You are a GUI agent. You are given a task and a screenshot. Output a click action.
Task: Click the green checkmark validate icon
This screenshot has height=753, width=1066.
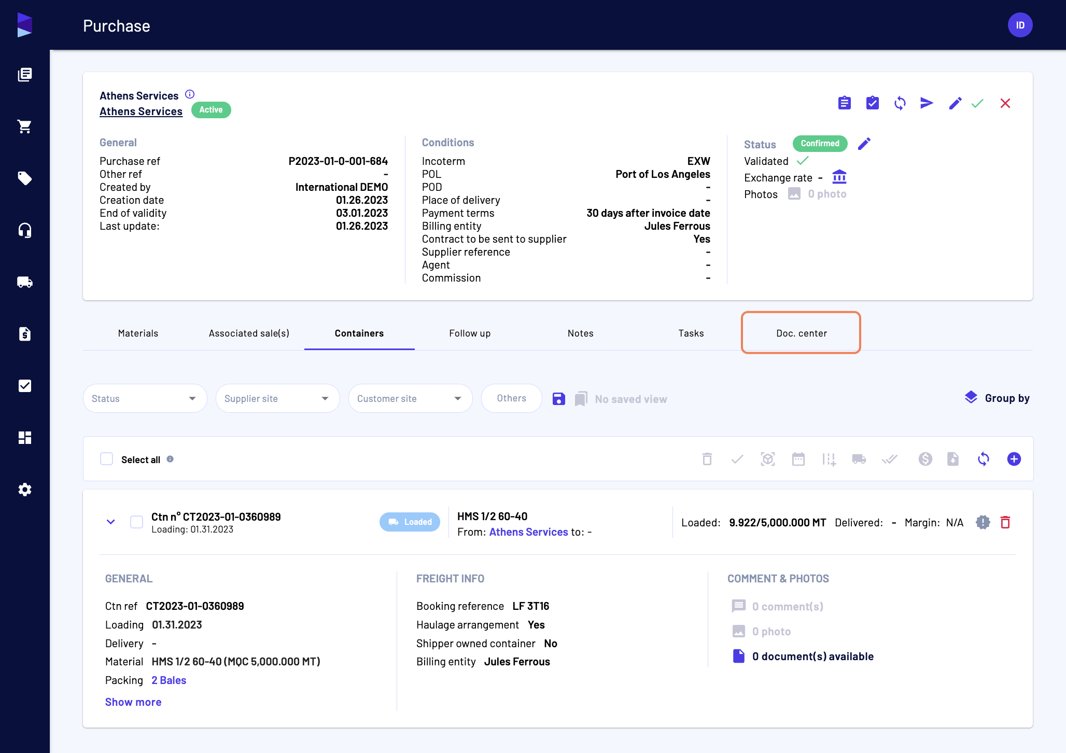977,103
